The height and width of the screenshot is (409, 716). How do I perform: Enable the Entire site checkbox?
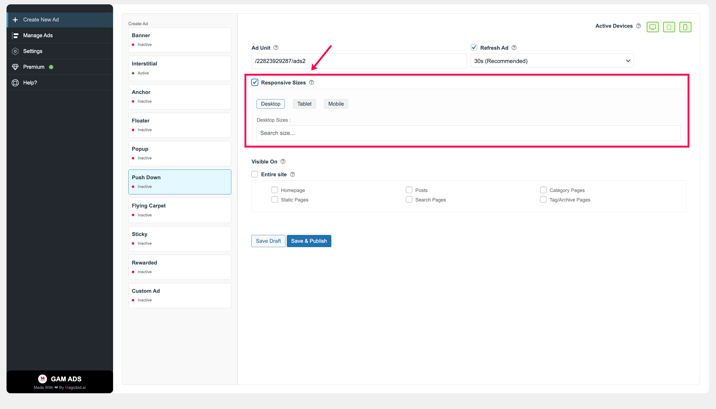(255, 174)
